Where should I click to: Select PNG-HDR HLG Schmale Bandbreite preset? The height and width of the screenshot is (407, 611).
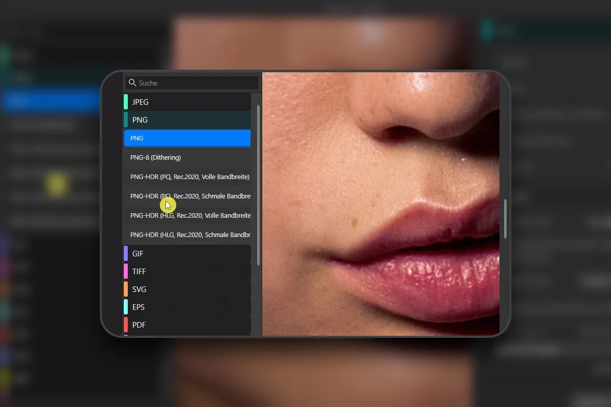(x=187, y=235)
